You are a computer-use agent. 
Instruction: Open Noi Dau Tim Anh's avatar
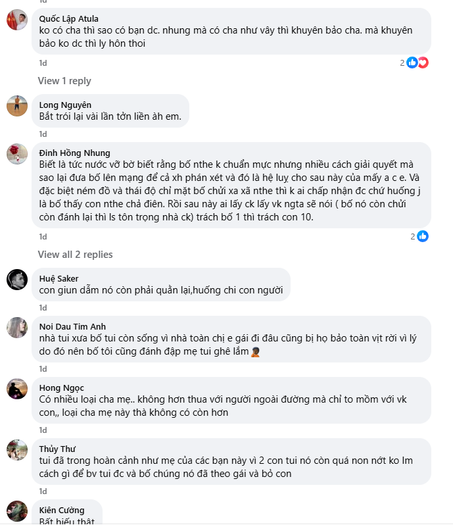(17, 327)
